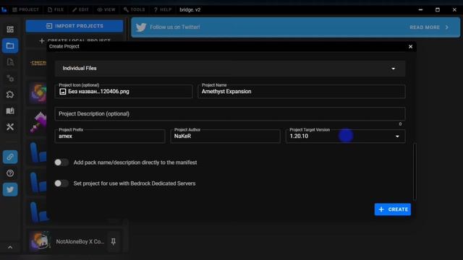Click the bridge. logo icon in title bar
Image resolution: width=463 pixels, height=260 pixels.
[4, 9]
